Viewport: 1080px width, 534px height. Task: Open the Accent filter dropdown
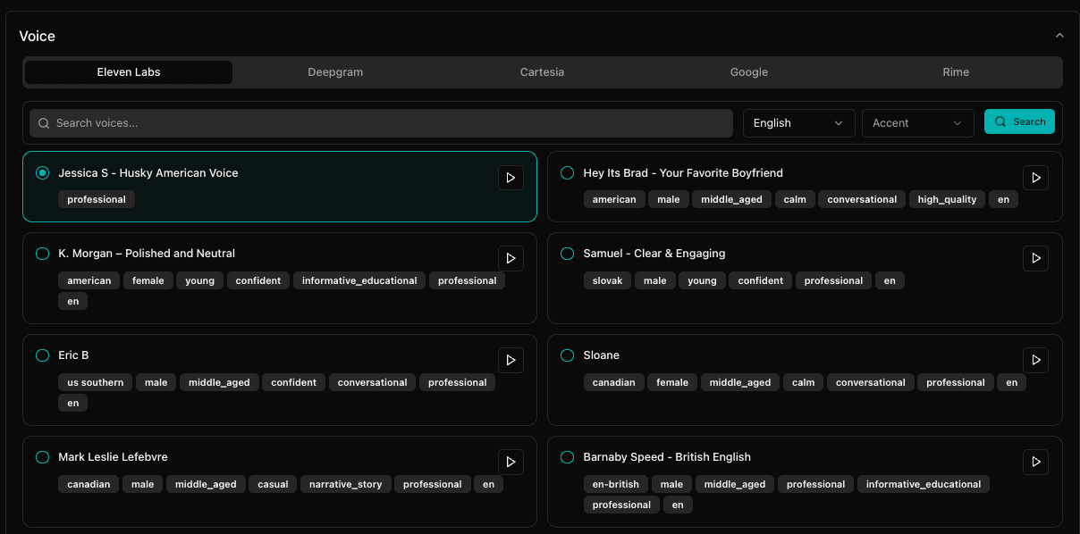917,123
